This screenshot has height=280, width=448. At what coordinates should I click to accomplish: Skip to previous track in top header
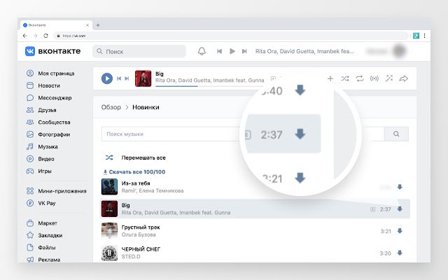coord(219,51)
